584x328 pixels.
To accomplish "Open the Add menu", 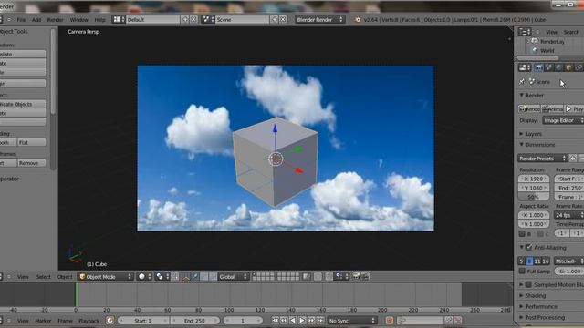I will point(36,20).
